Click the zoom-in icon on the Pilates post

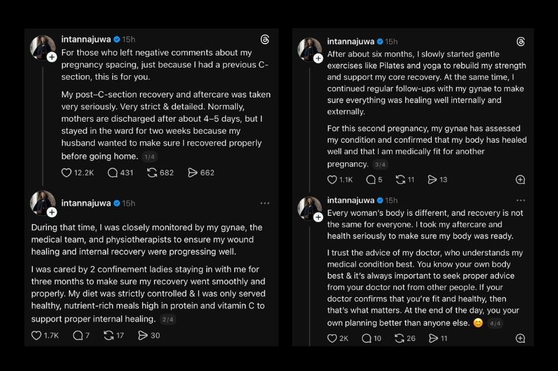[x=520, y=180]
